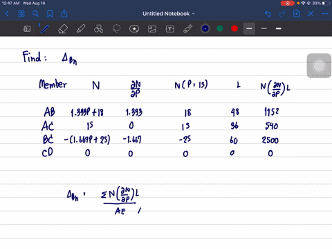Select the Image insert tool
The height and width of the screenshot is (249, 332).
click(x=152, y=29)
